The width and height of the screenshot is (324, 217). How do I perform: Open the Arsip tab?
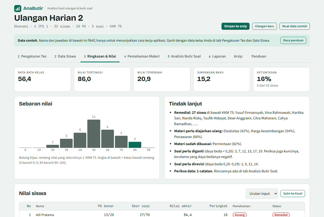[238, 56]
